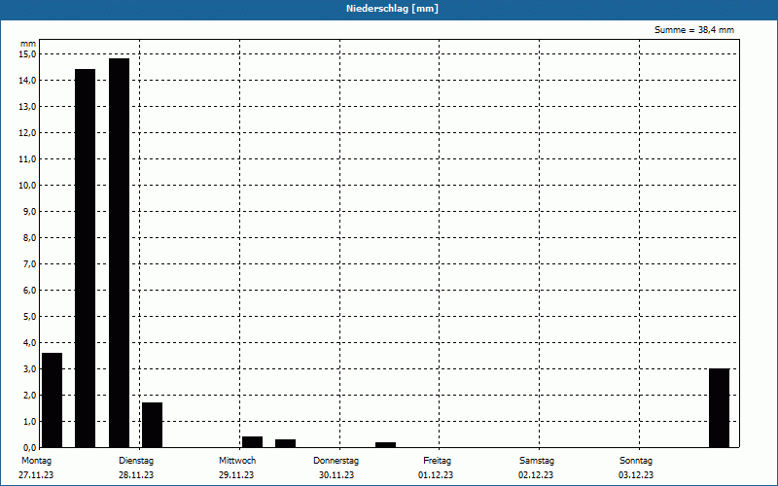Screen dimensions: 778x486
Task: Click the 4,0 y-axis value
Action: [30, 343]
